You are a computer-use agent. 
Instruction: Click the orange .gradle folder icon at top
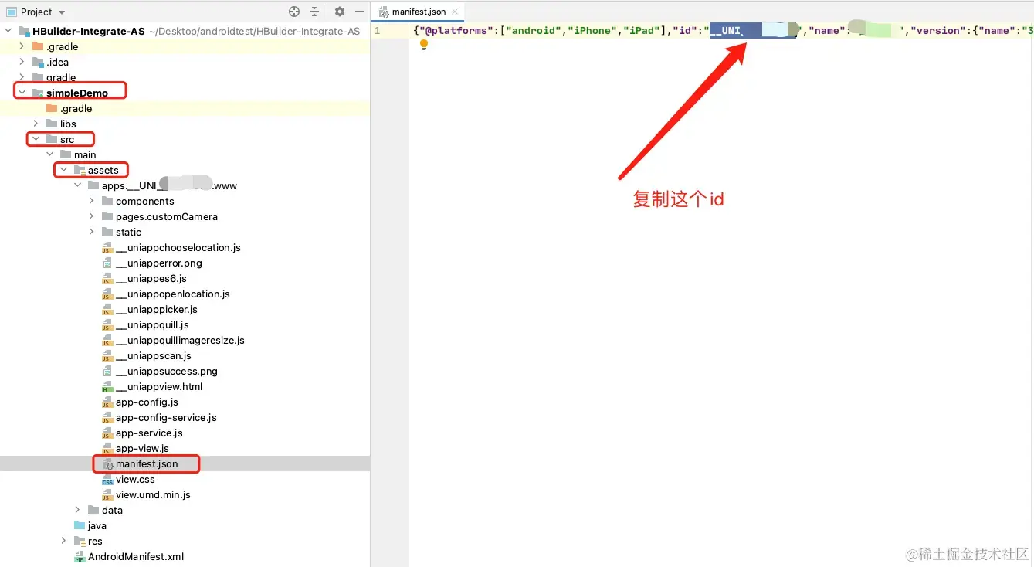(x=38, y=46)
